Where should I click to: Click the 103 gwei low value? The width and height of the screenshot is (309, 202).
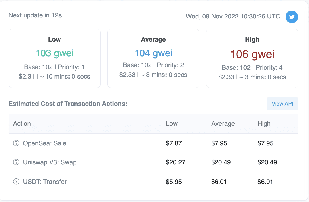54,53
